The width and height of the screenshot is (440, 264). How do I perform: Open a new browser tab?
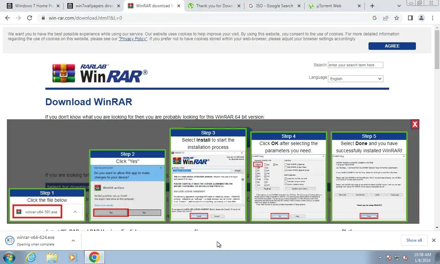(372, 6)
